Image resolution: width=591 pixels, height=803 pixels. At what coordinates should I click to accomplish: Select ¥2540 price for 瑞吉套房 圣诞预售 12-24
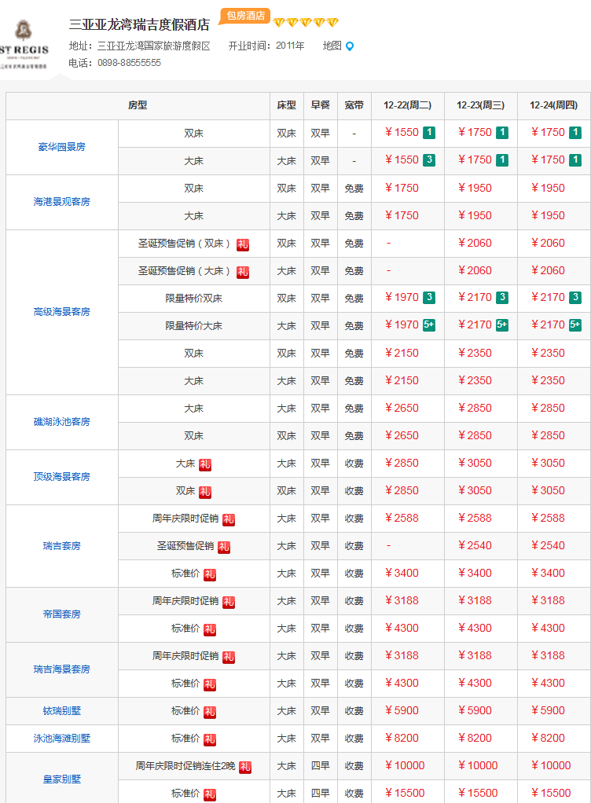548,546
